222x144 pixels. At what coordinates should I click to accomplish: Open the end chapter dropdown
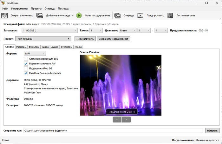[x=161, y=30]
